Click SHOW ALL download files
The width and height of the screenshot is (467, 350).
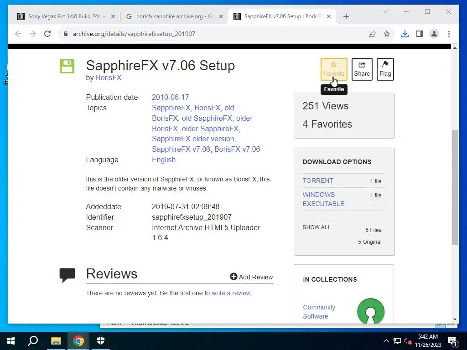317,227
